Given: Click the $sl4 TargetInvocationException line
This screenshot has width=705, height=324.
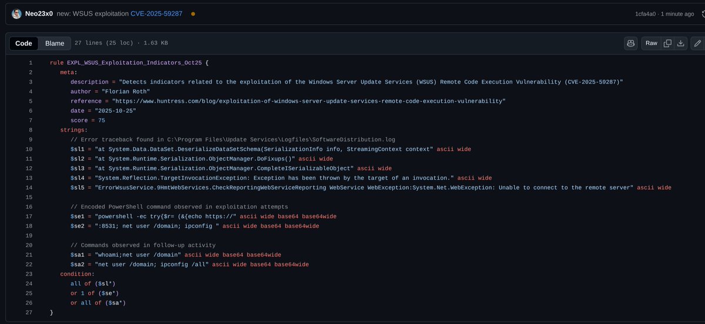Looking at the screenshot, I should 281,178.
